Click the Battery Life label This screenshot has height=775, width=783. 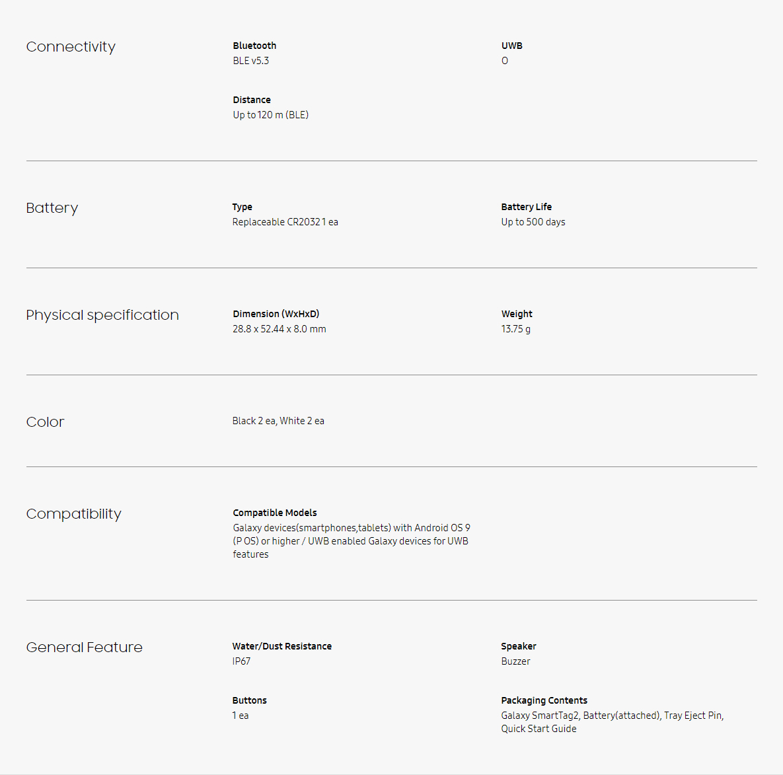[x=527, y=207]
